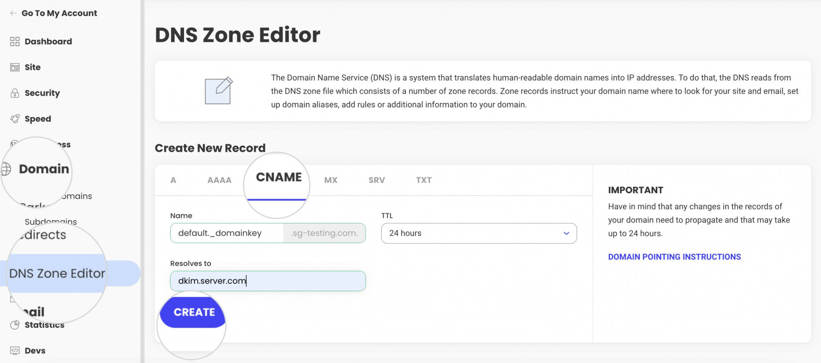
Task: Switch to the A record tab
Action: (173, 180)
